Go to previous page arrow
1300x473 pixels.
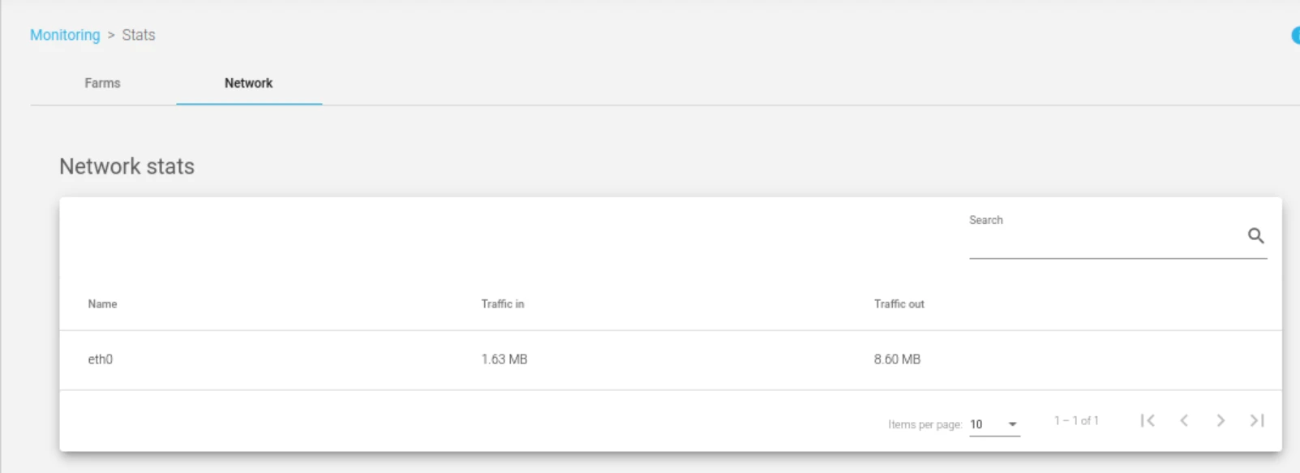(x=1184, y=420)
